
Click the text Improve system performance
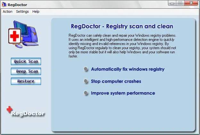[x=123, y=93]
